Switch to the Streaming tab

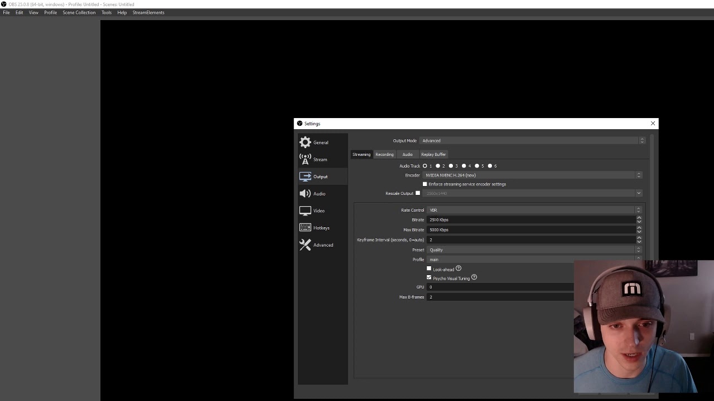coord(361,154)
